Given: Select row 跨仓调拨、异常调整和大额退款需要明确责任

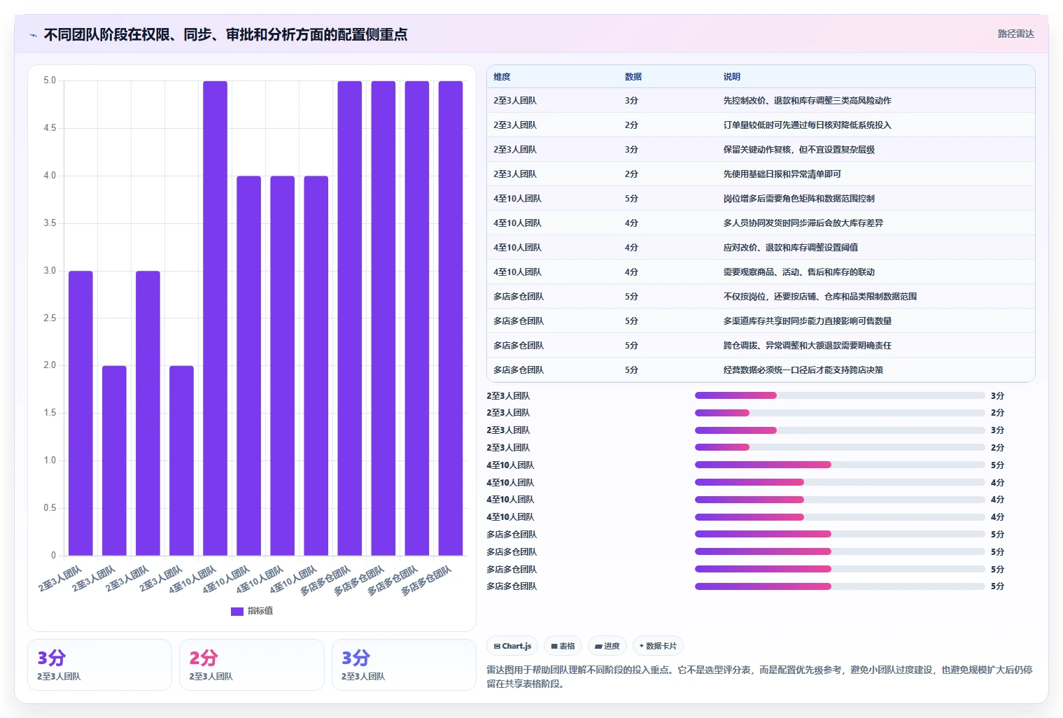Looking at the screenshot, I should click(x=761, y=346).
